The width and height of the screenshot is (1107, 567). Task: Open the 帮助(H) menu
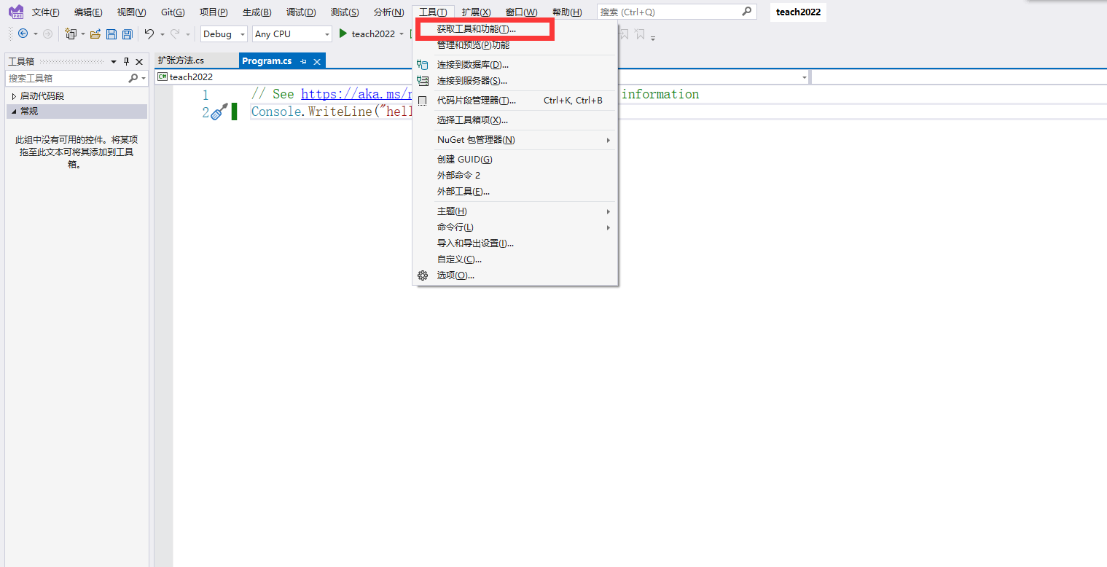point(567,12)
